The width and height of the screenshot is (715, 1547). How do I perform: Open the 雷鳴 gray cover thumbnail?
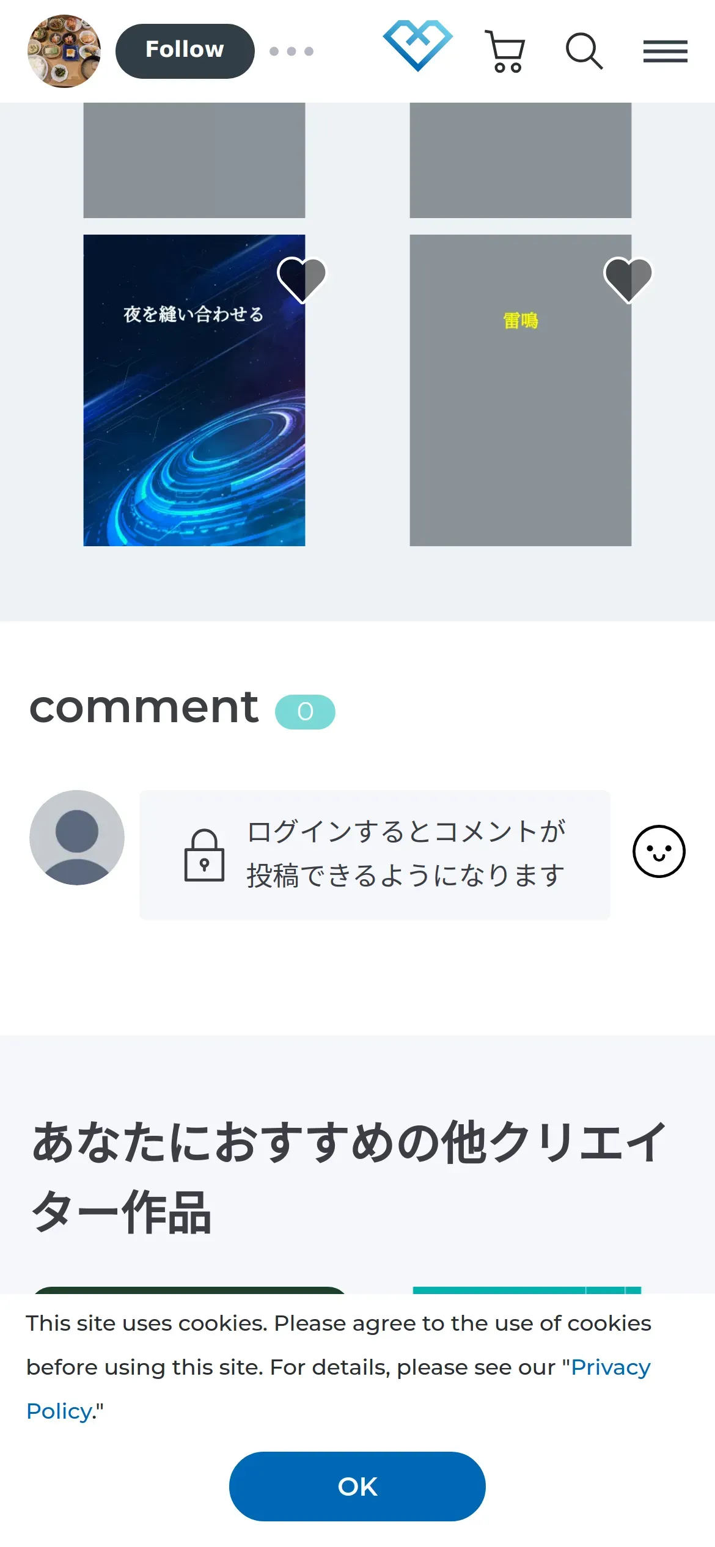[x=520, y=390]
